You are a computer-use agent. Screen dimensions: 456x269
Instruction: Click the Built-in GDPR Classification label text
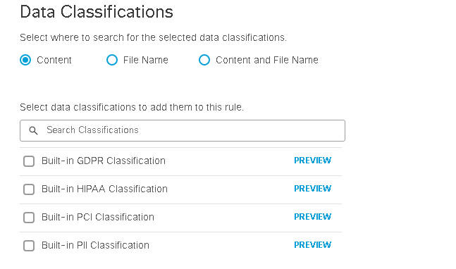(104, 161)
